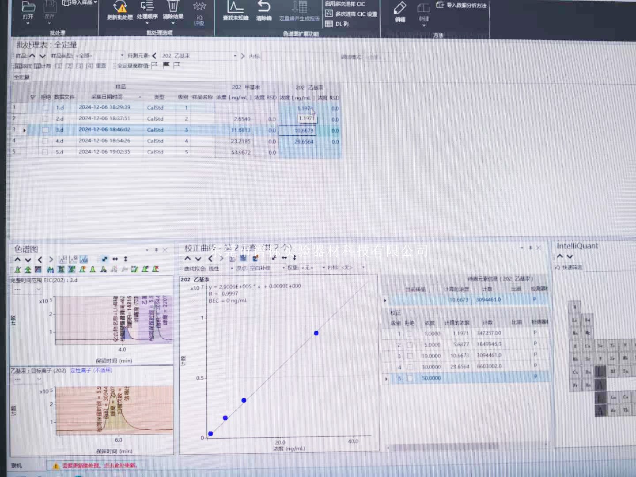The height and width of the screenshot is (477, 636).
Task: Click the 编辑 pencil icon in ribbon
Action: pos(400,8)
